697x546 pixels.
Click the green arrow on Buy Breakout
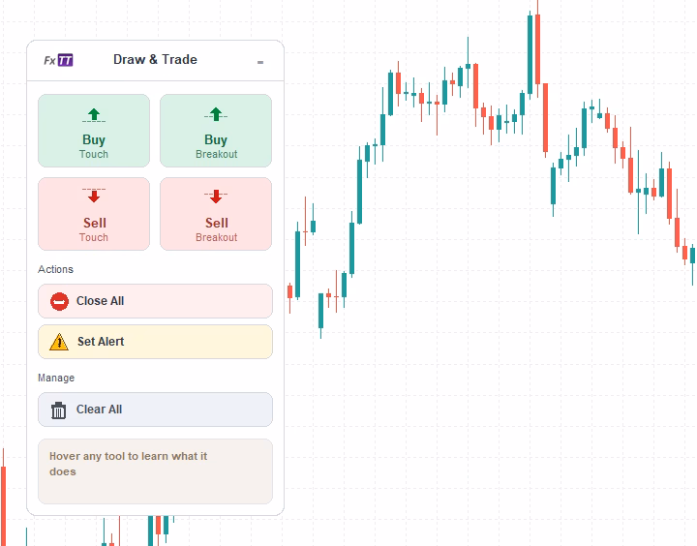click(x=216, y=115)
